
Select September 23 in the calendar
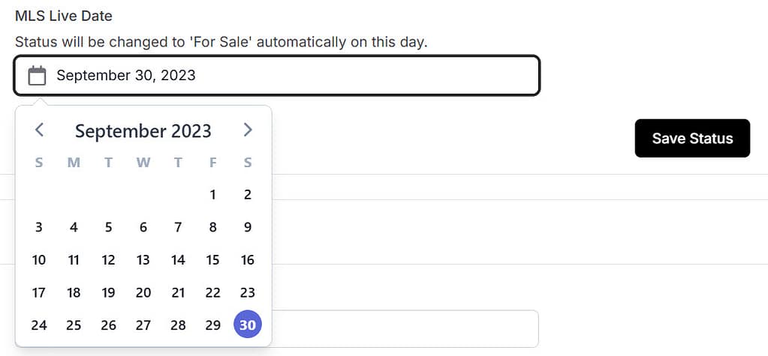(x=248, y=292)
